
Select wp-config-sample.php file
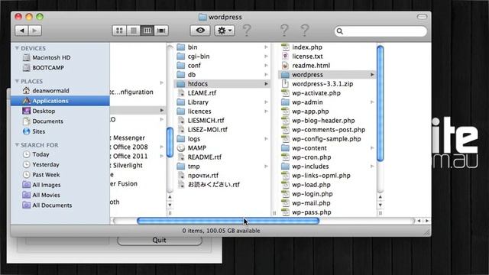[x=327, y=139]
